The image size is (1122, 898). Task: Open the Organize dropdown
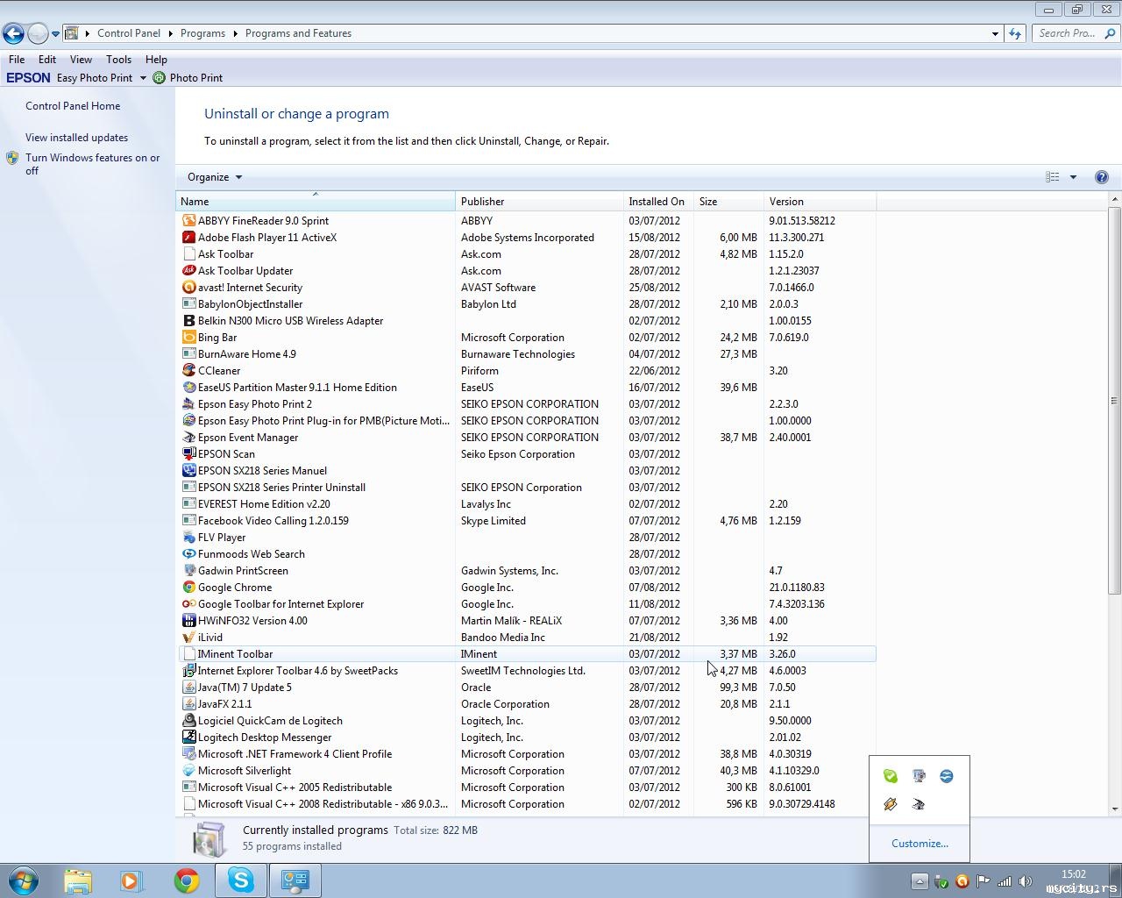point(215,177)
